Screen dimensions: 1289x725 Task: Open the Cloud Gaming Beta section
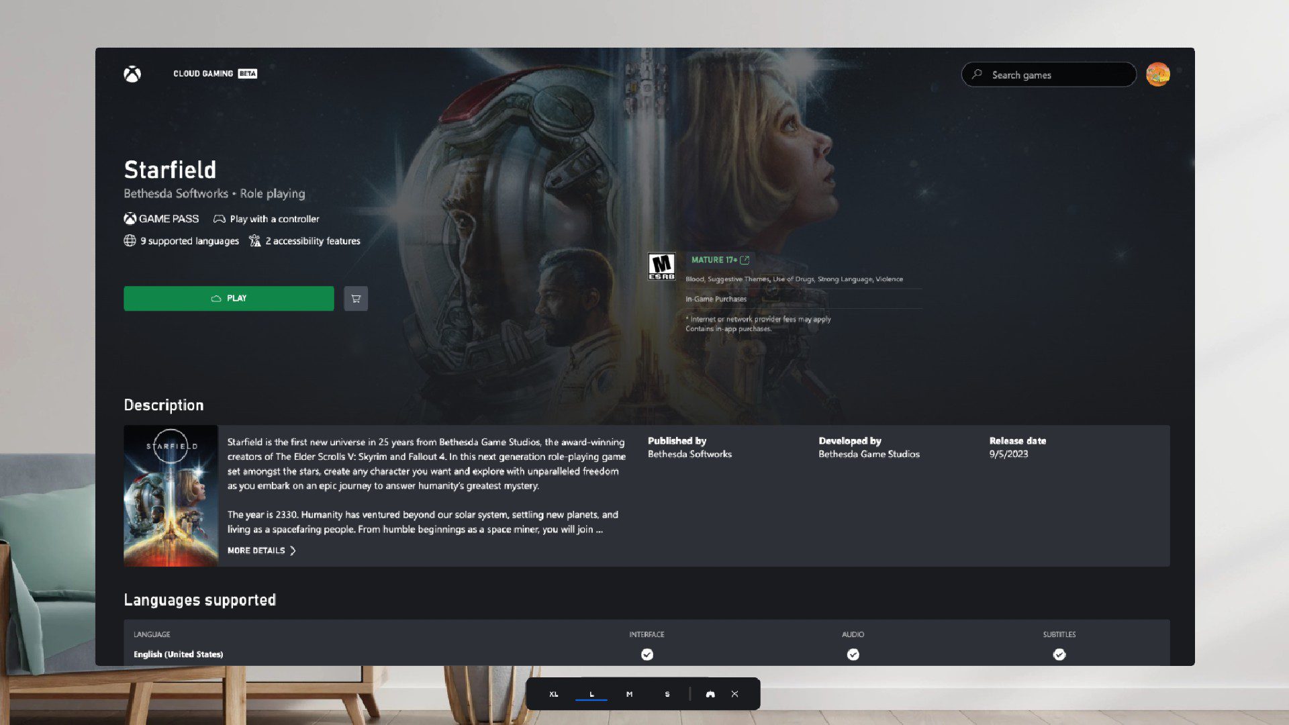click(215, 74)
